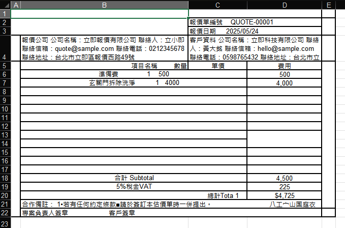Select row 5 header
Image resolution: width=345 pixels, height=228 pixels.
tap(5, 66)
